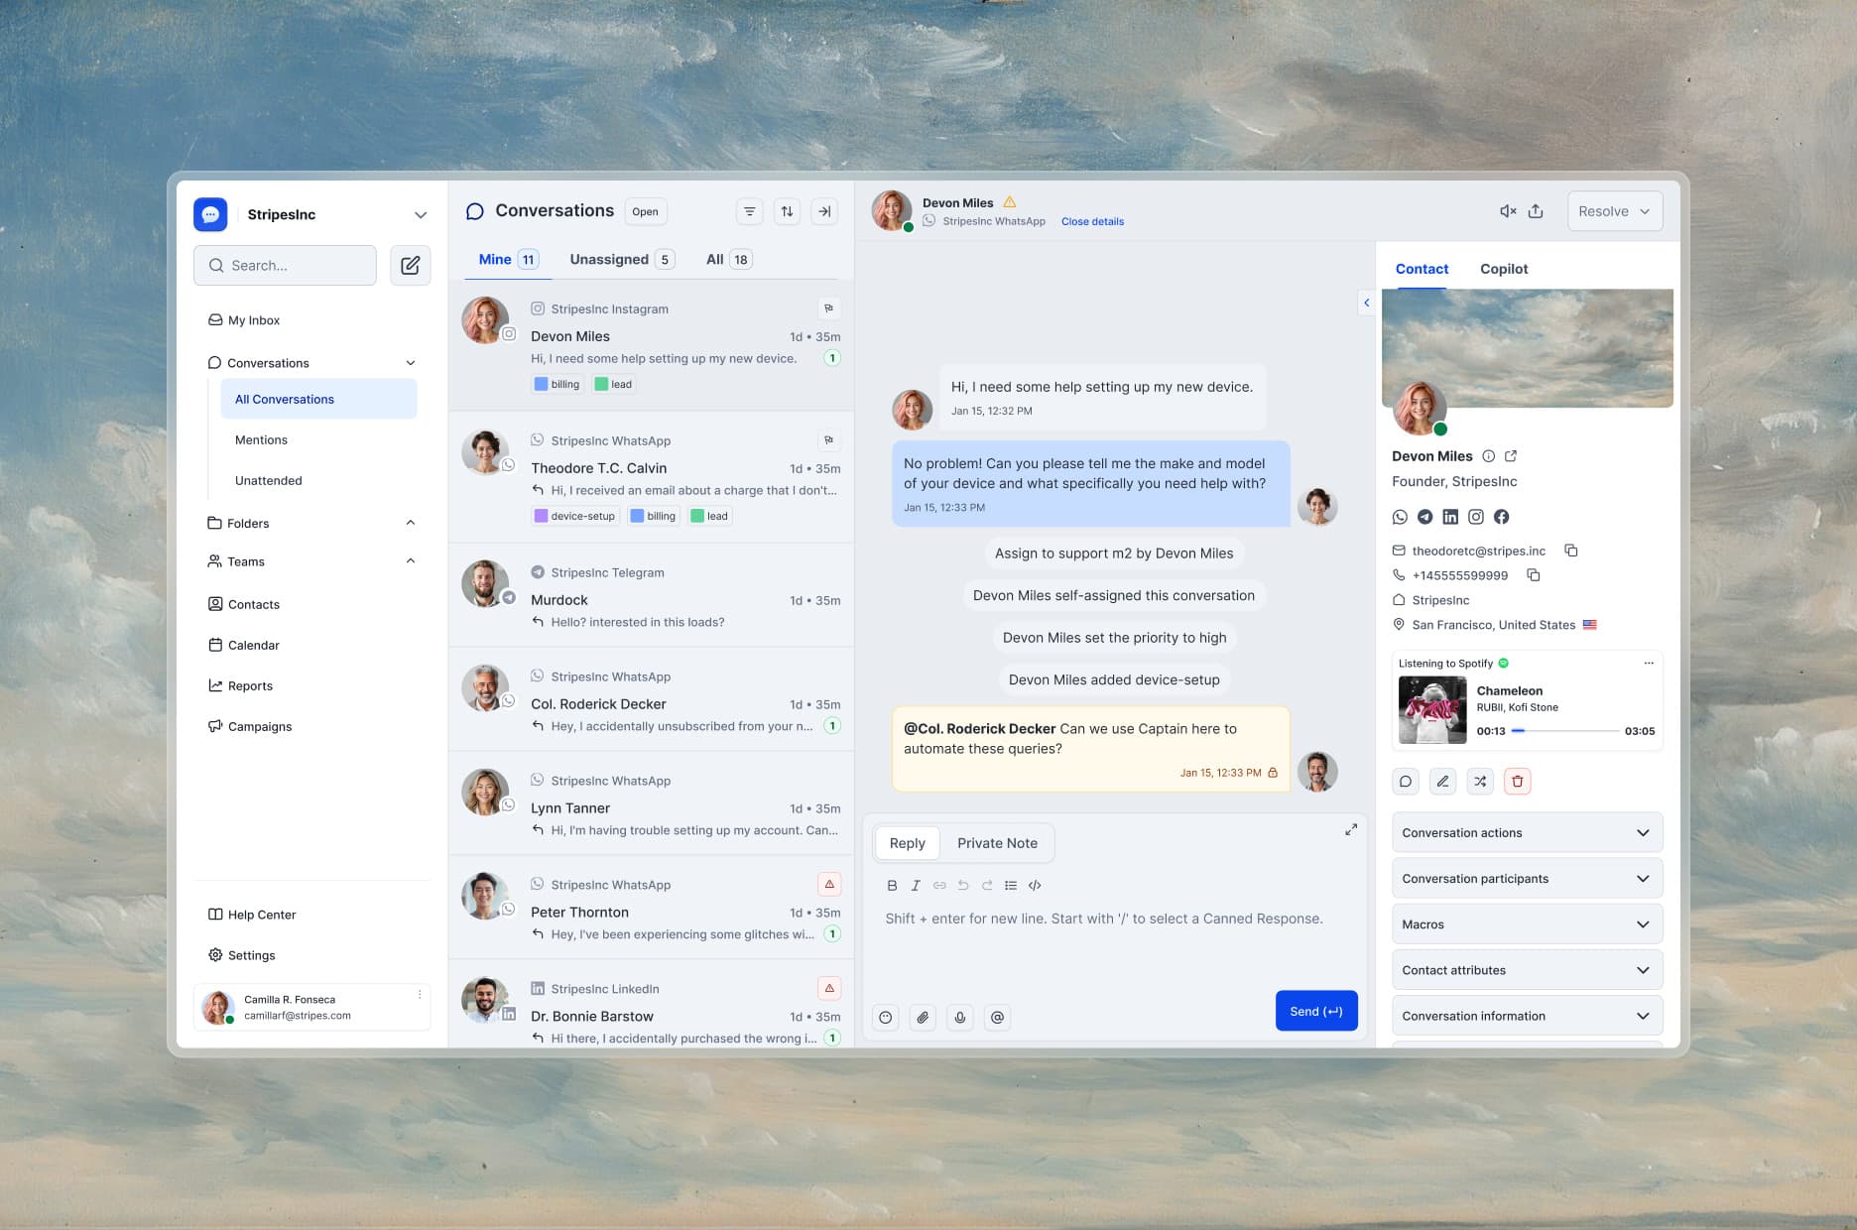
Task: Attach a file with paperclip icon
Action: (x=923, y=1017)
